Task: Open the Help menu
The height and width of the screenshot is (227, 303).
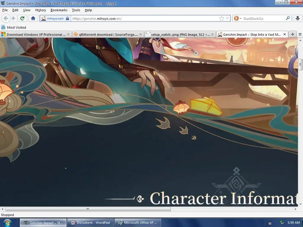Action: tap(88, 10)
